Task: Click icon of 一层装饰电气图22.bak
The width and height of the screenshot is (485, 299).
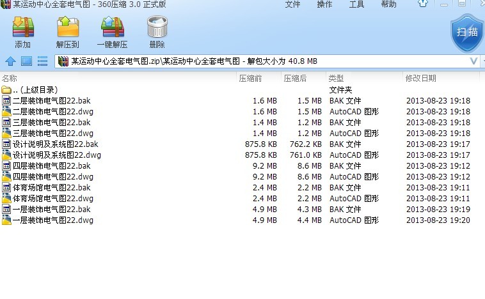Action: (x=6, y=210)
